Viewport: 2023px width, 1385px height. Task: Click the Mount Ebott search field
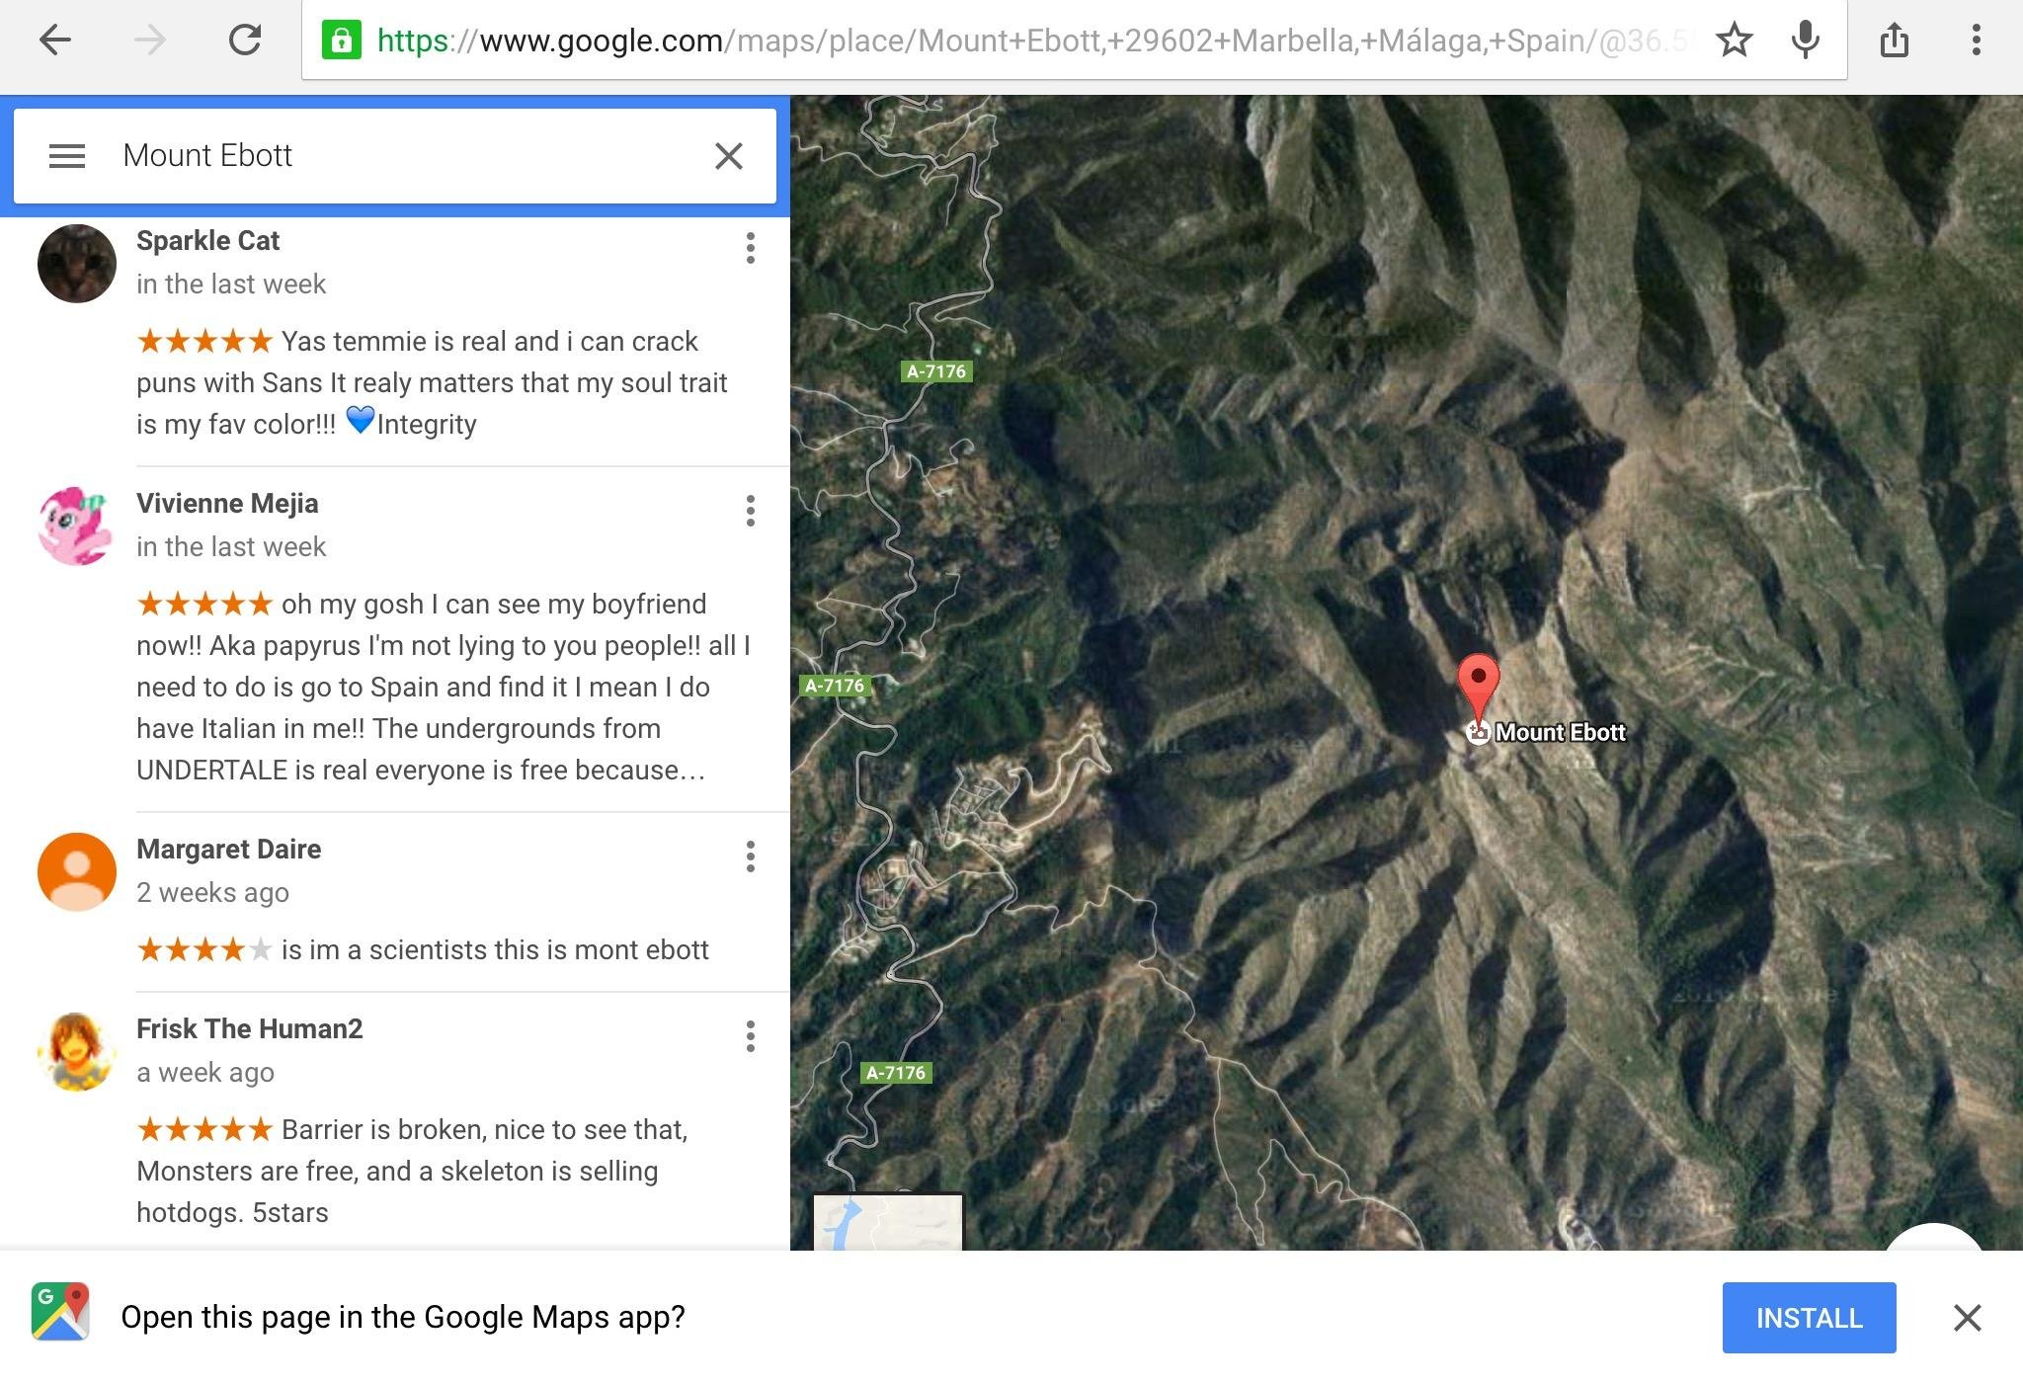click(x=395, y=156)
